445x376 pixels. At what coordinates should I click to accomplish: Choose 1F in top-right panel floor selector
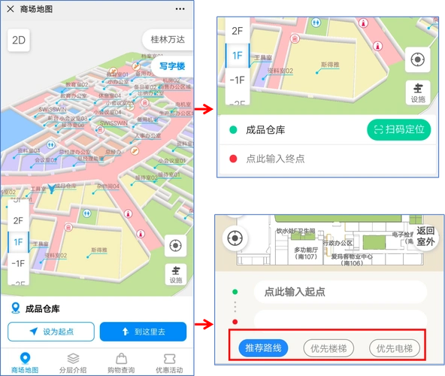click(238, 56)
